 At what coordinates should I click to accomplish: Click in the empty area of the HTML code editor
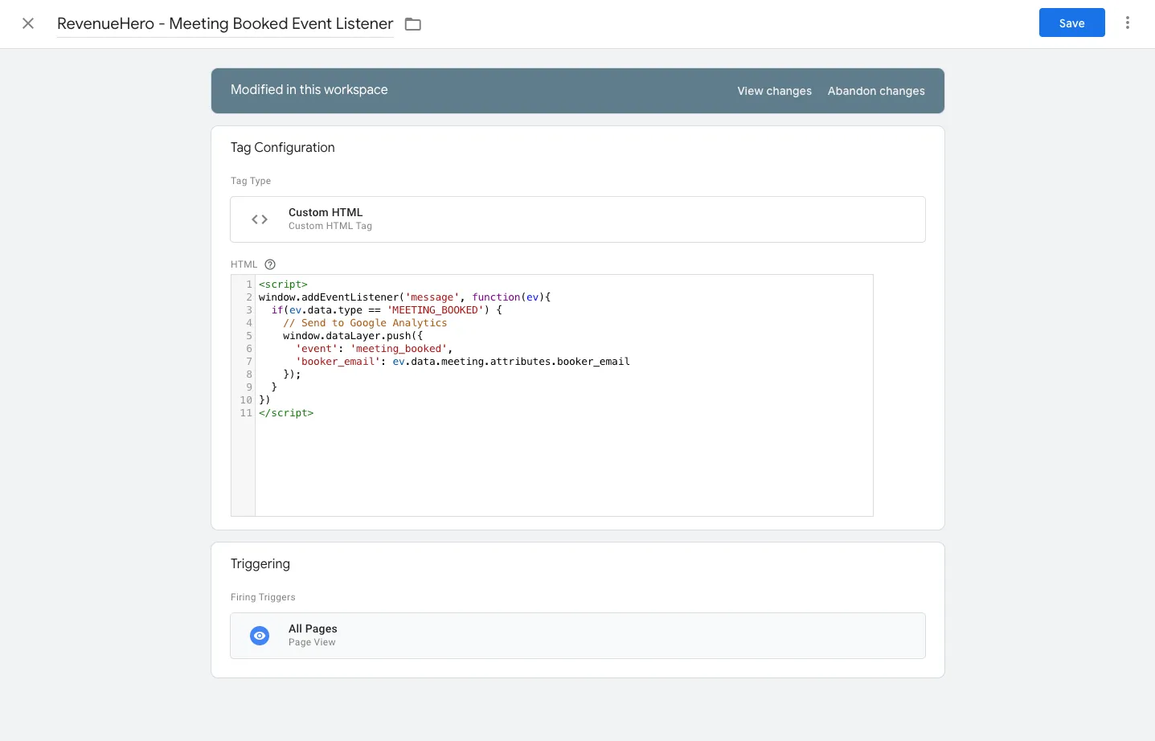point(563,466)
